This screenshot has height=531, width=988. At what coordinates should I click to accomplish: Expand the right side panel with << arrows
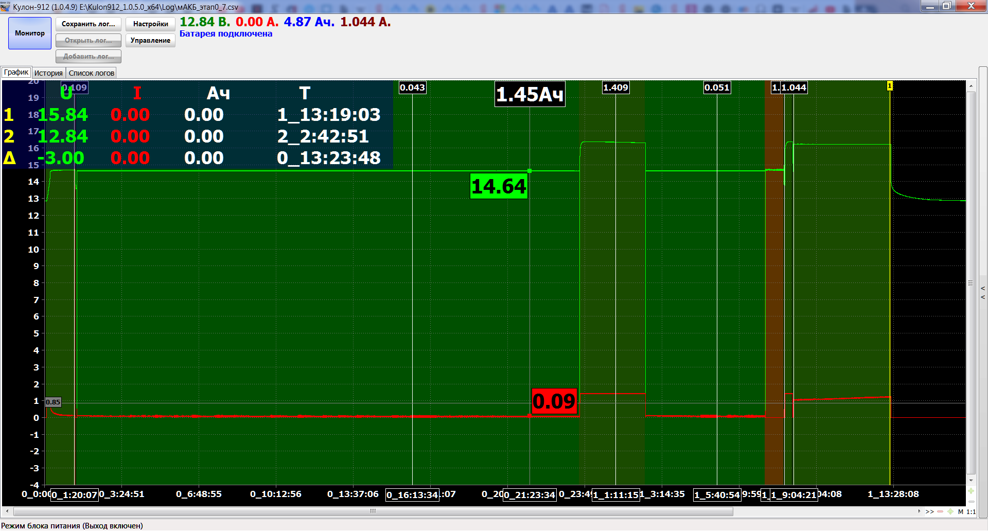pyautogui.click(x=983, y=292)
